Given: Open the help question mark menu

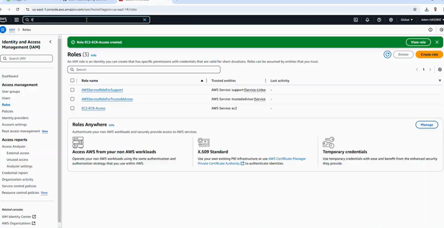Looking at the screenshot, I should tap(379, 20).
